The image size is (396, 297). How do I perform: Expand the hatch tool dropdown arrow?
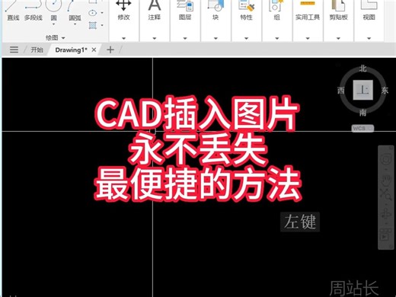102,25
